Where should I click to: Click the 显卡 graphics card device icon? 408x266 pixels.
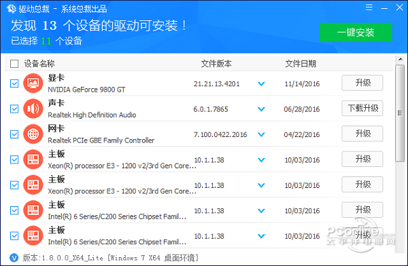tap(33, 83)
